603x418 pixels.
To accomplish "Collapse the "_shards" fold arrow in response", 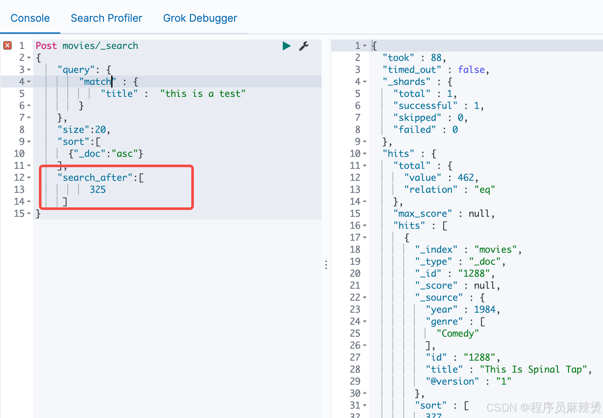I will point(365,82).
